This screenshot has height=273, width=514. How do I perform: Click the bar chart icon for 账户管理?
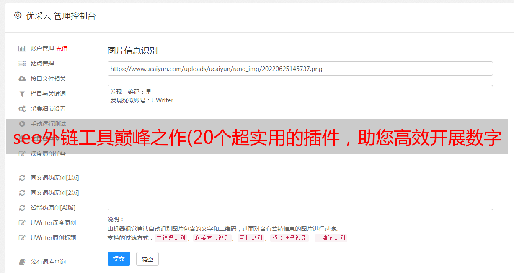click(22, 48)
